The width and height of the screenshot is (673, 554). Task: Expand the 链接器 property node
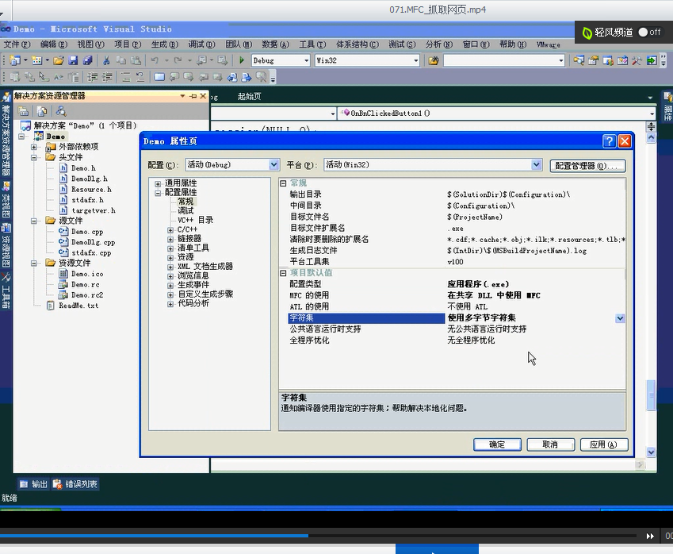click(170, 239)
